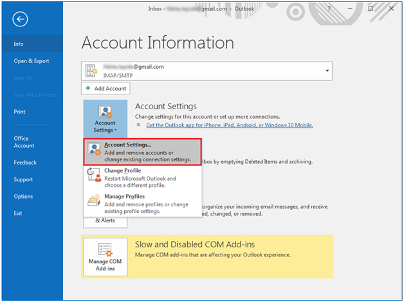Close the Outlook window

[391, 9]
